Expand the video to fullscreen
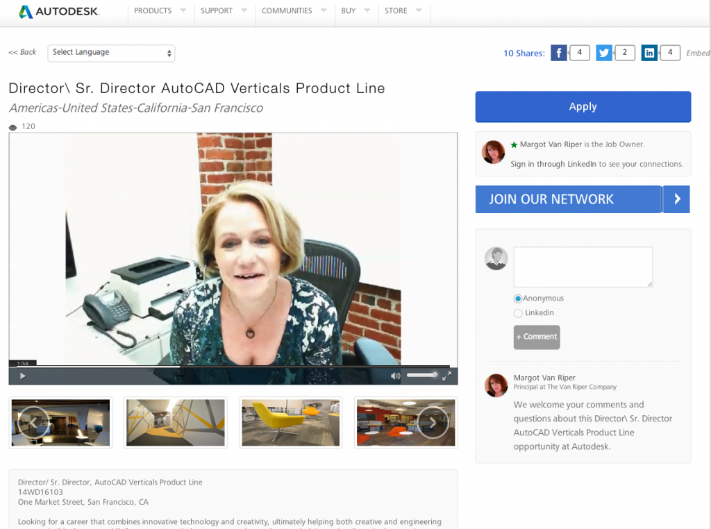 [x=448, y=375]
